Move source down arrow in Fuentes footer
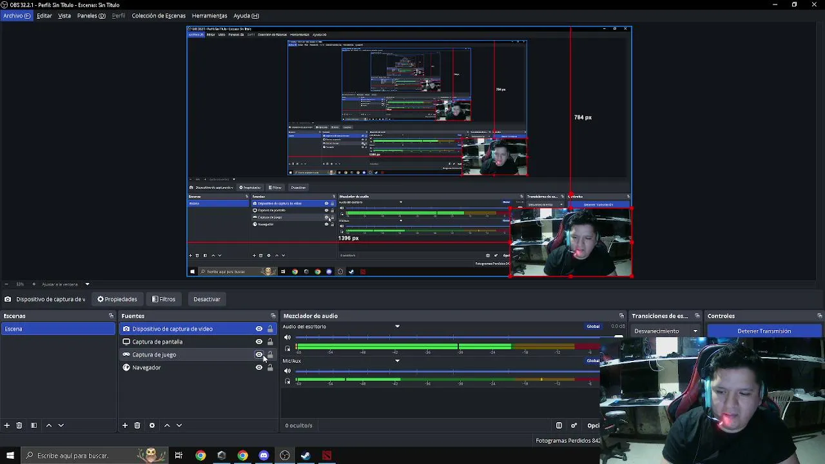 pos(179,425)
